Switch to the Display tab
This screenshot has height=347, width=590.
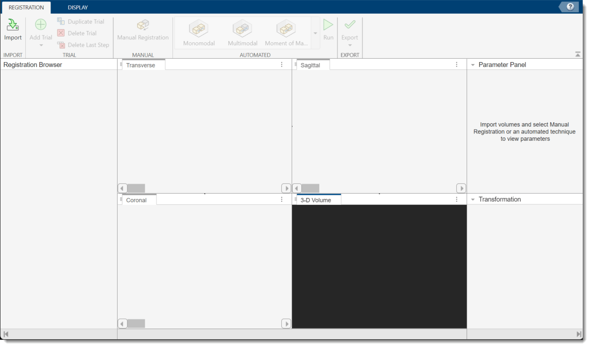pos(77,7)
